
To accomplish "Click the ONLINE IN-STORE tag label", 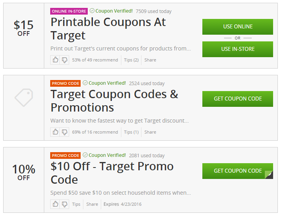I will click(69, 11).
